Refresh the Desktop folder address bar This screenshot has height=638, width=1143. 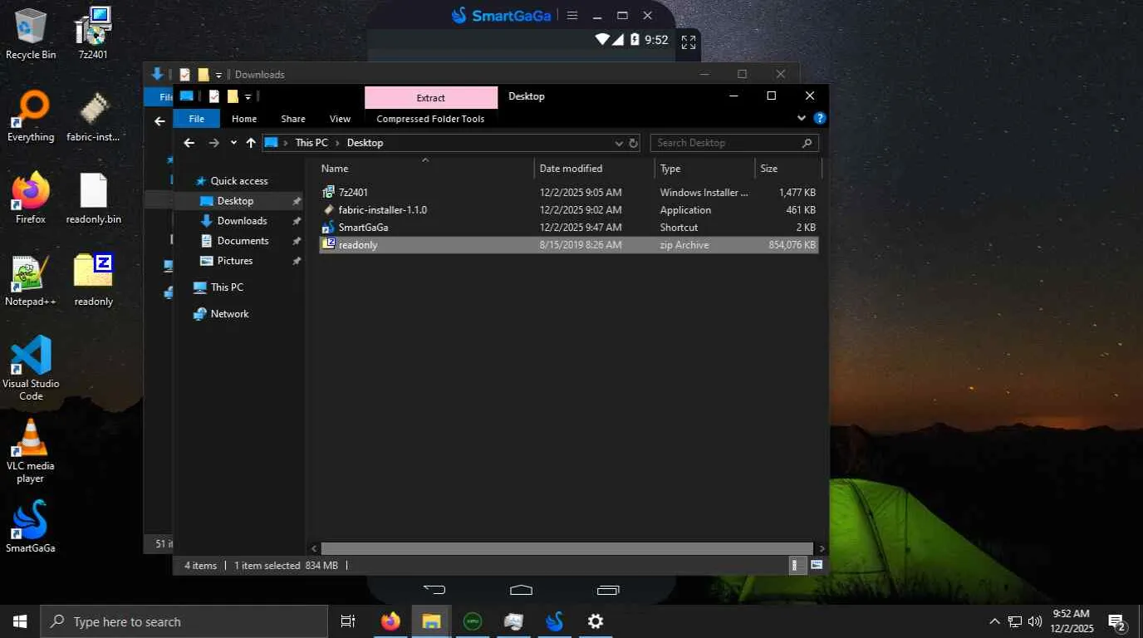(x=633, y=143)
